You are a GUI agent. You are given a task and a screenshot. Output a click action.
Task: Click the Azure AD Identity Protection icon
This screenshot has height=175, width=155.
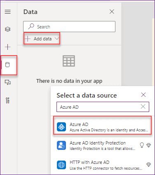click(61, 145)
